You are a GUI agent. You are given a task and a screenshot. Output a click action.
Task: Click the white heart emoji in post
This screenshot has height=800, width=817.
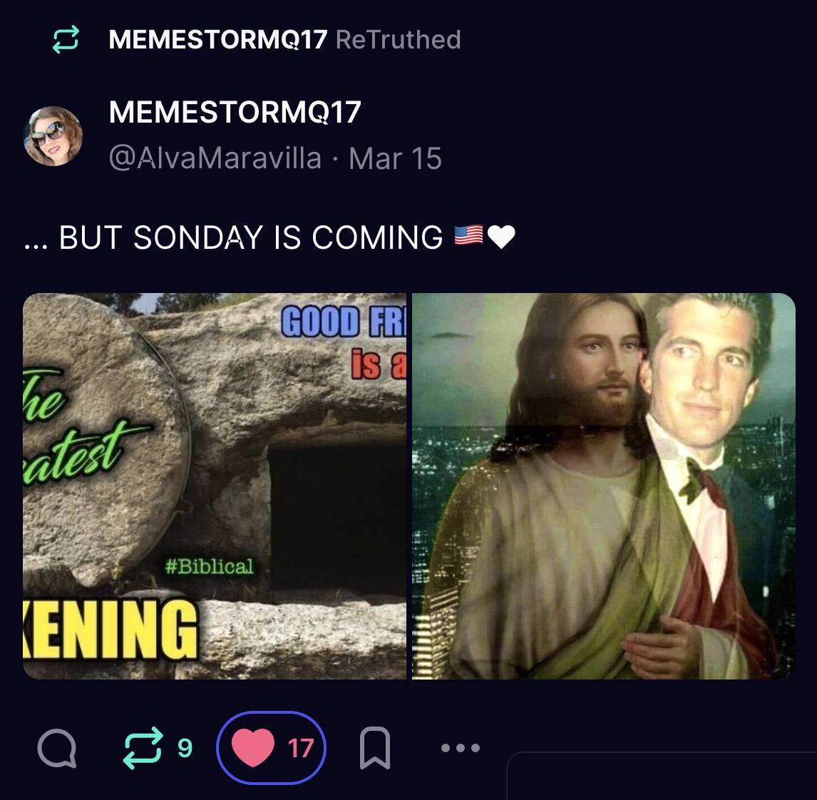coord(501,237)
